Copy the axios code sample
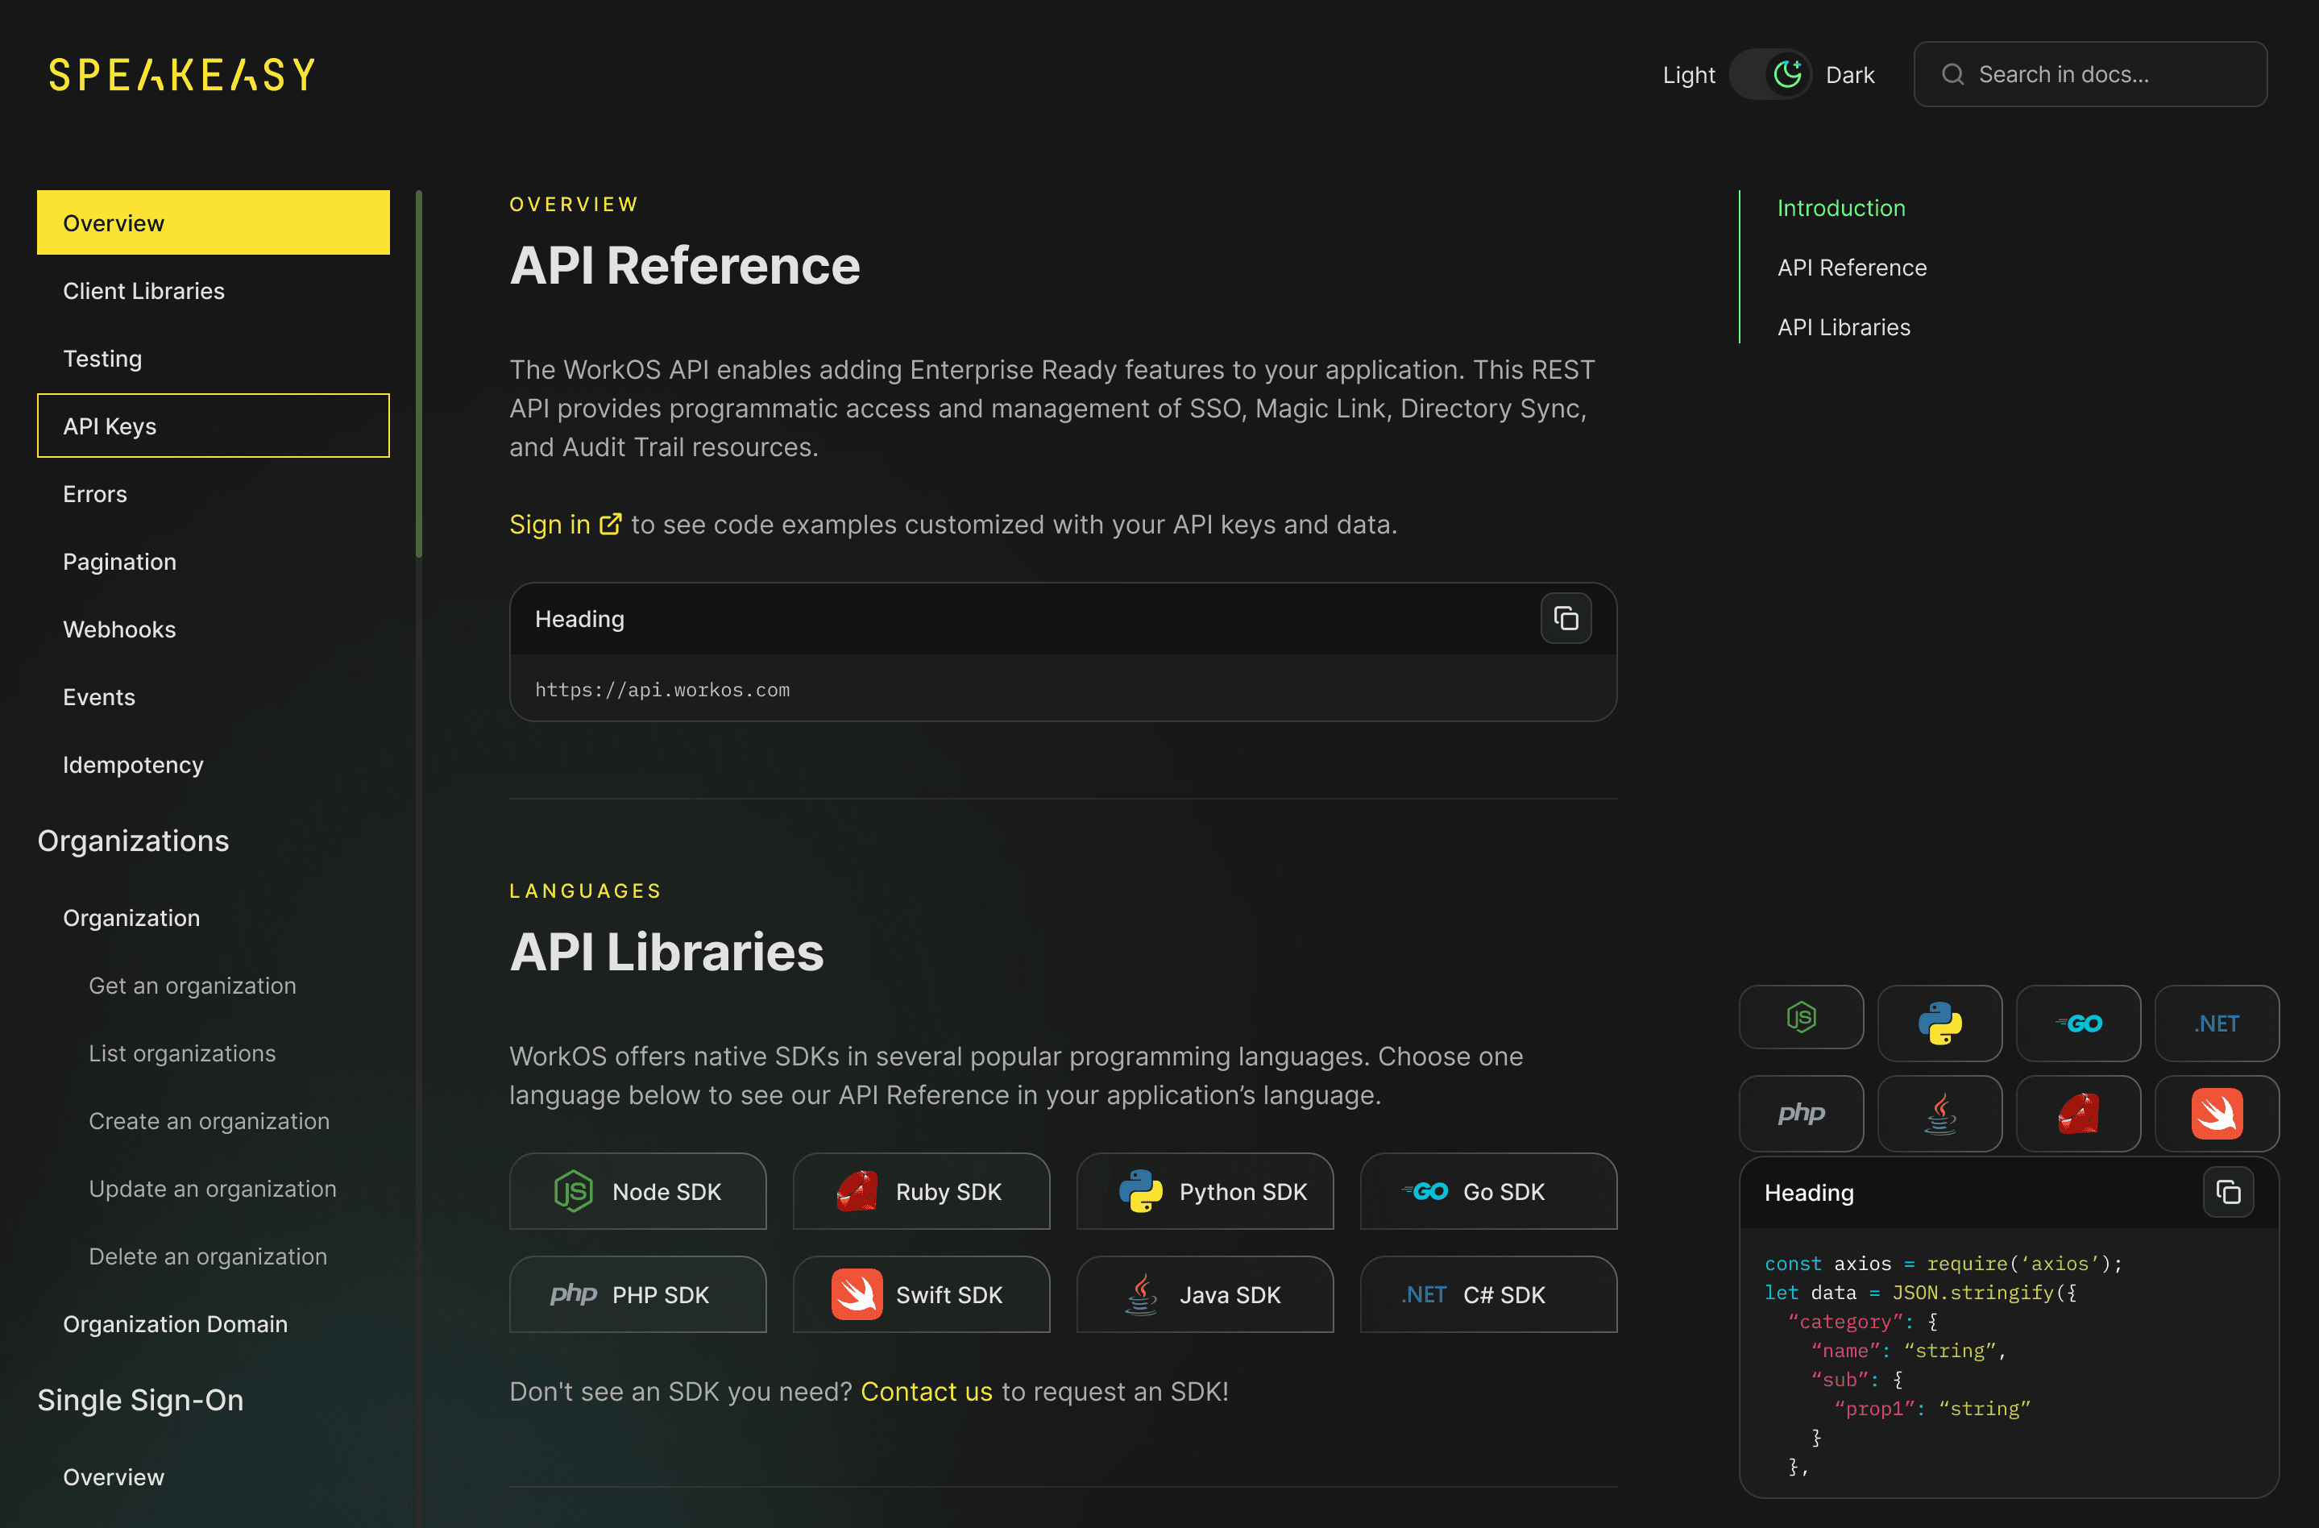This screenshot has width=2319, height=1528. pyautogui.click(x=2229, y=1192)
